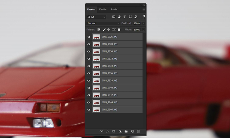The image size is (230, 138).
Task: Toggle the layer filter on/off switch
Action: [x=144, y=16]
